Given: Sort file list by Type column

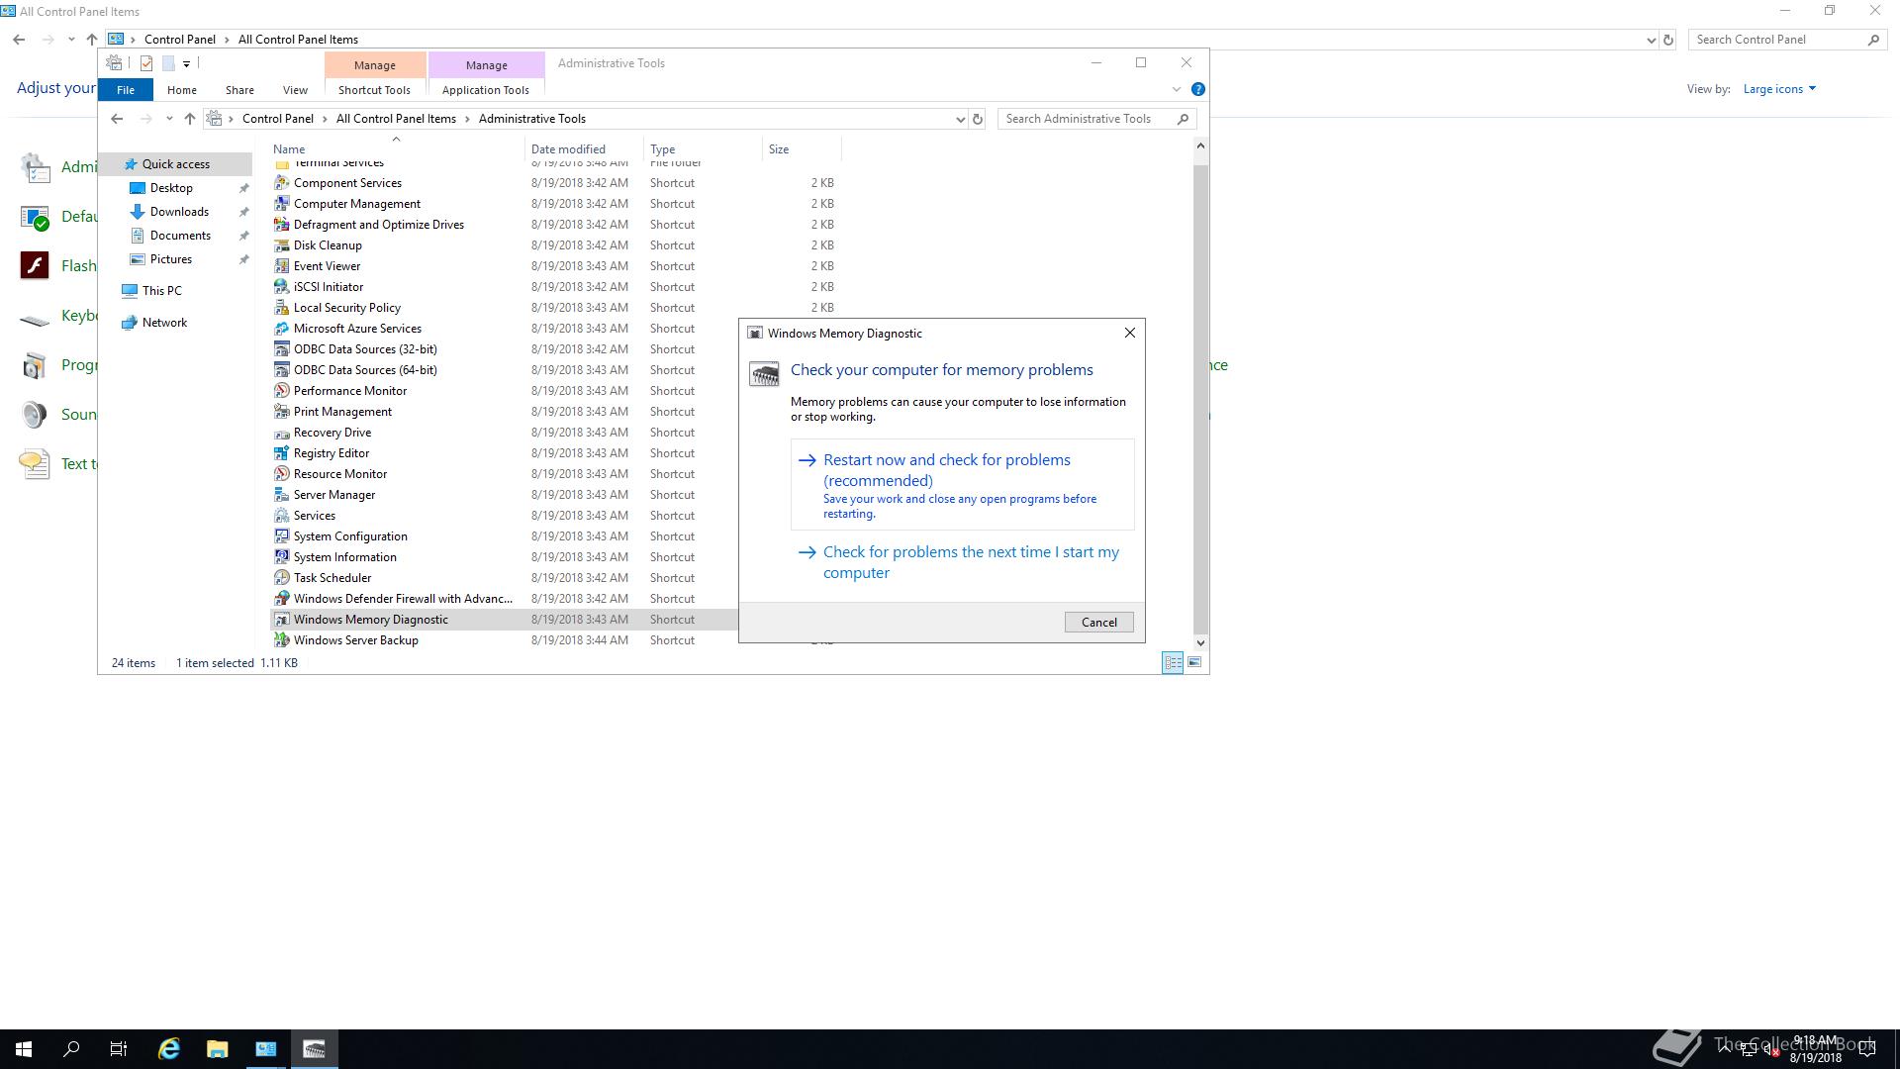Looking at the screenshot, I should (x=703, y=149).
